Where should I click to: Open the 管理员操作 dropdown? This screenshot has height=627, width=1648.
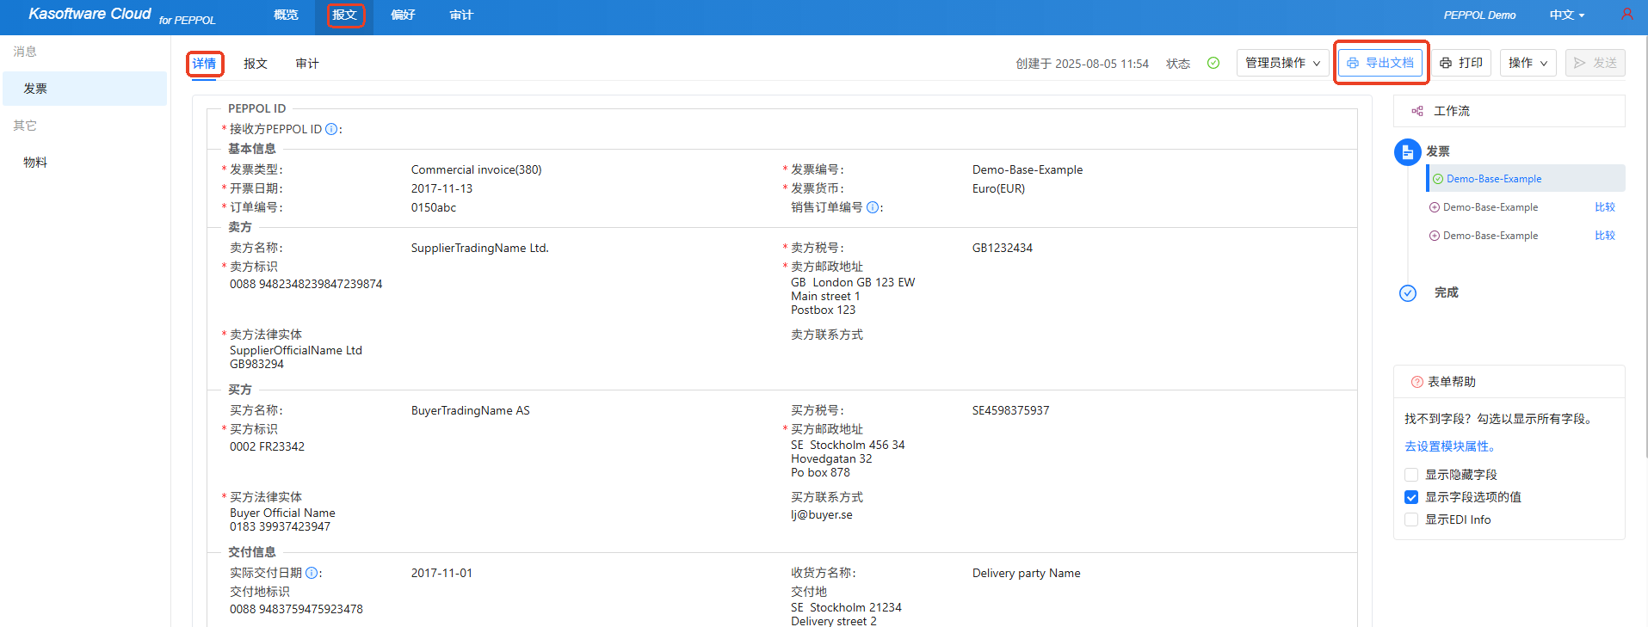[x=1282, y=63]
